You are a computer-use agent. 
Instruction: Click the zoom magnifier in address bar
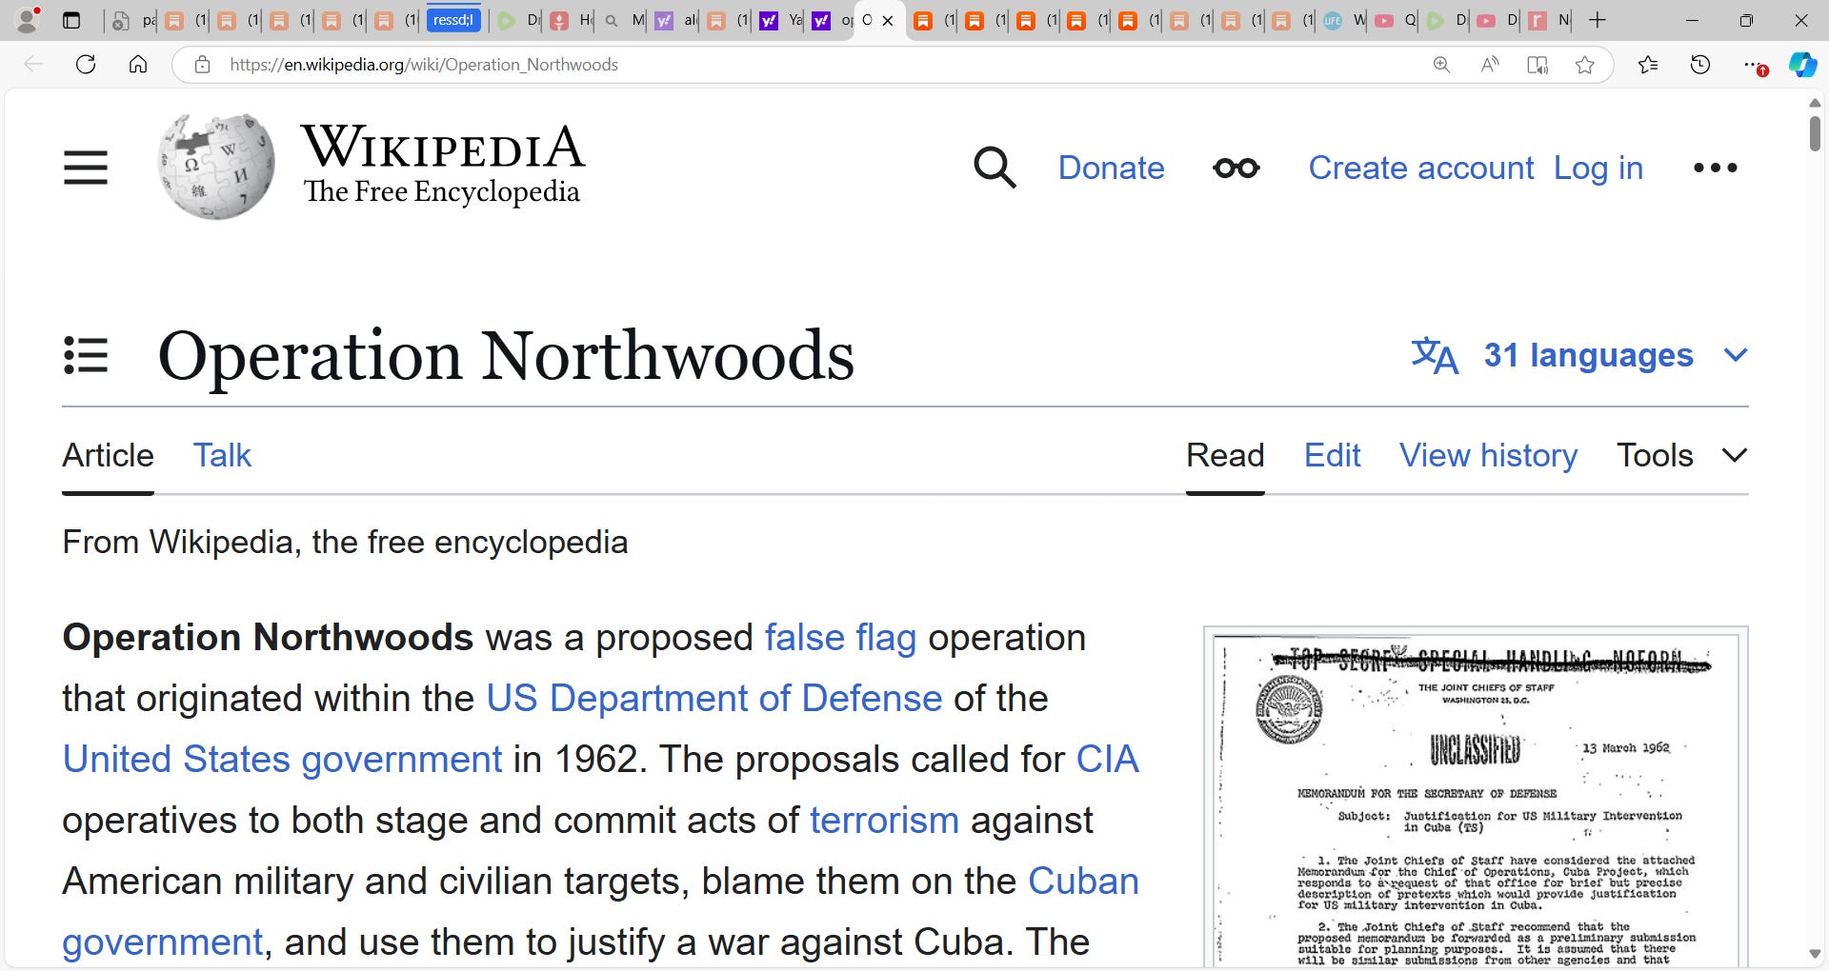1441,65
